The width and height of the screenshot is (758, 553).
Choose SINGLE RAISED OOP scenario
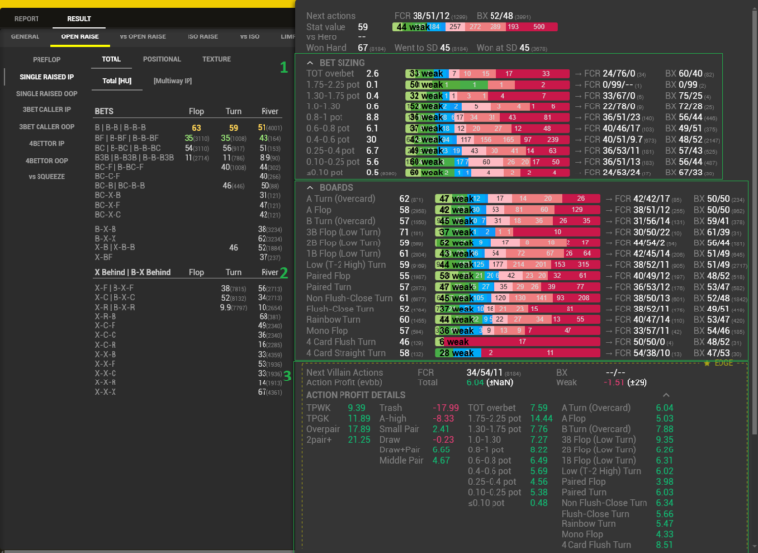(x=45, y=93)
